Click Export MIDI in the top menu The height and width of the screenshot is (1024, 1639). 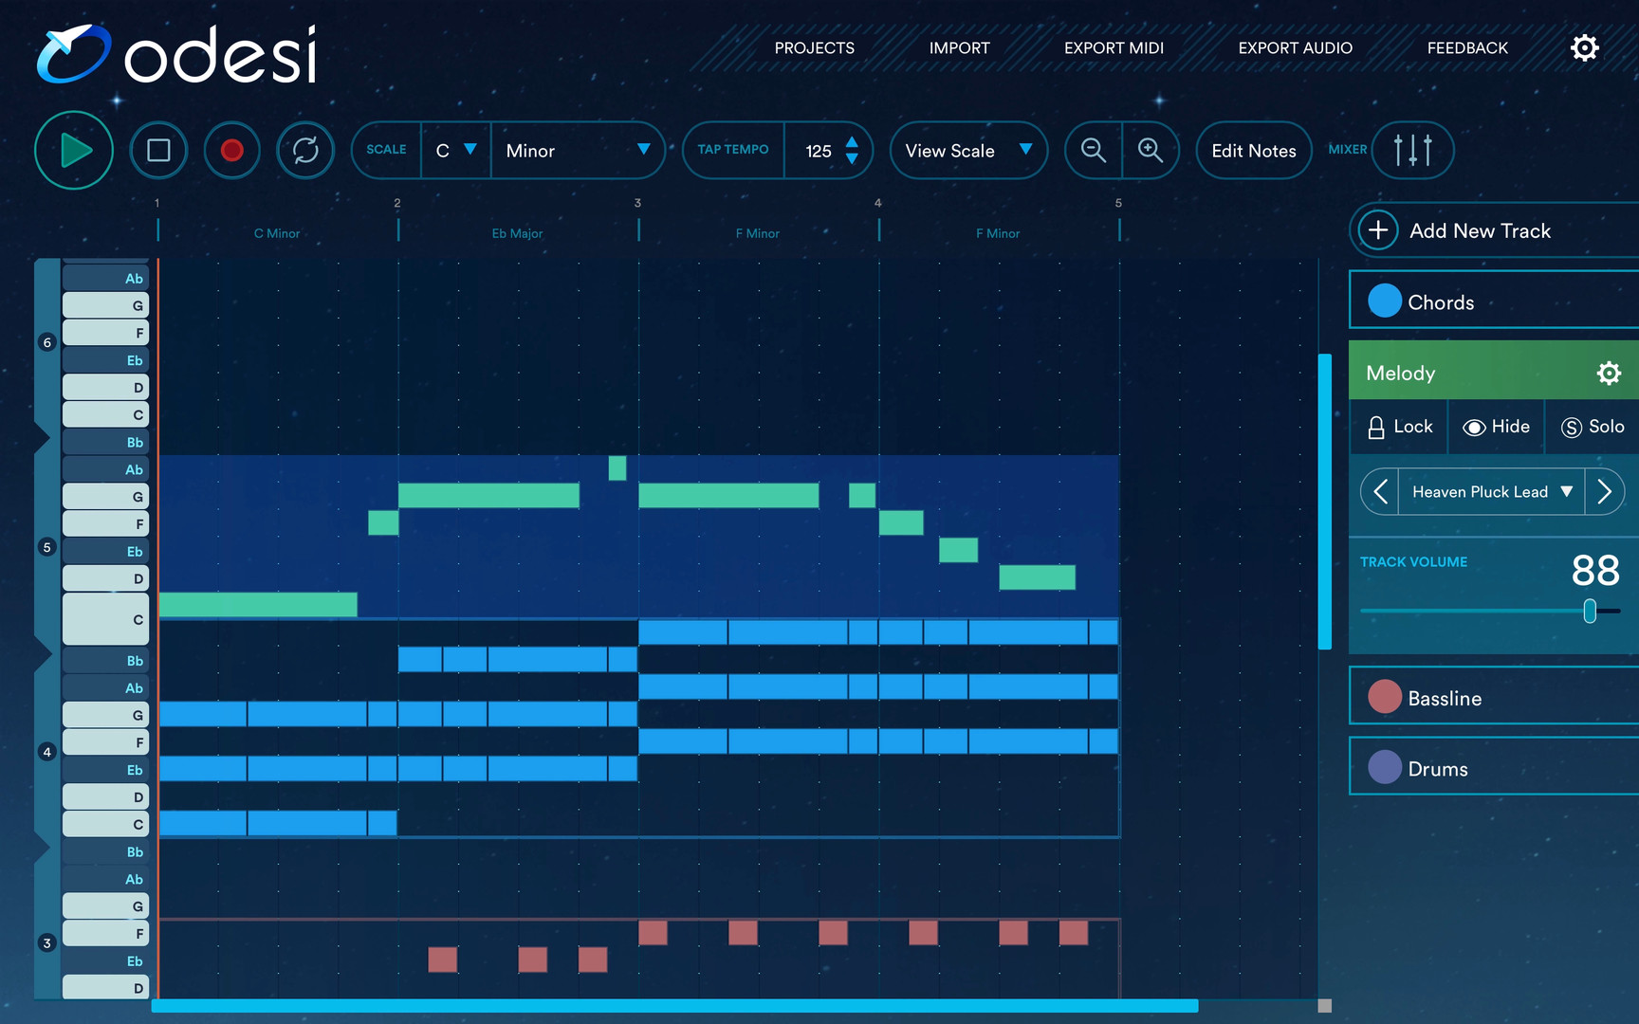[x=1114, y=48]
